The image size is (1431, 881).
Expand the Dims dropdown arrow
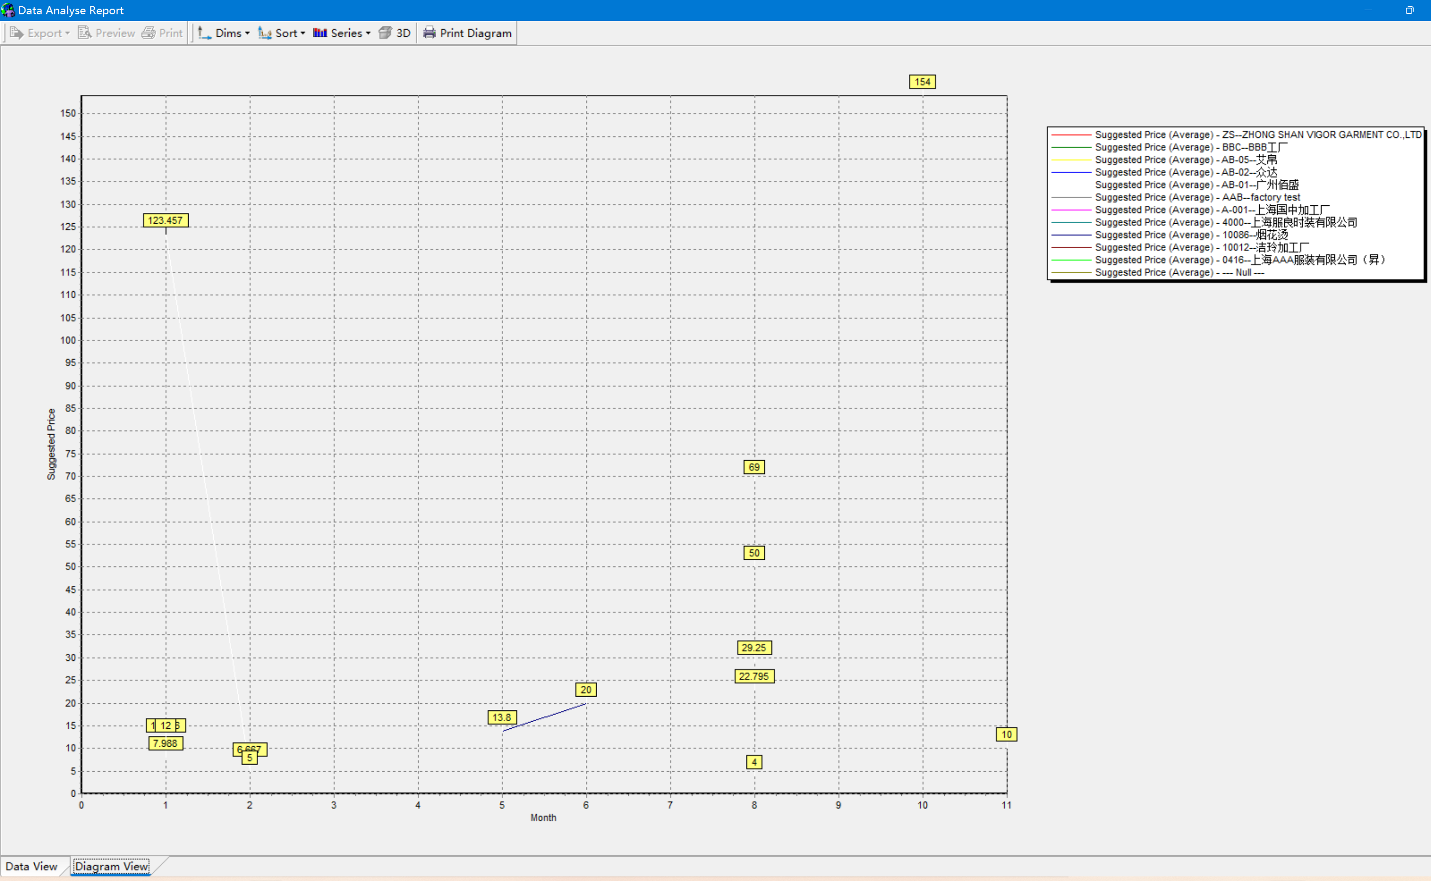[247, 34]
